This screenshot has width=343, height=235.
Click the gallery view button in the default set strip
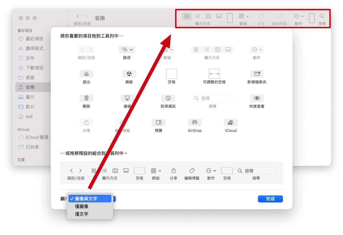126,171
